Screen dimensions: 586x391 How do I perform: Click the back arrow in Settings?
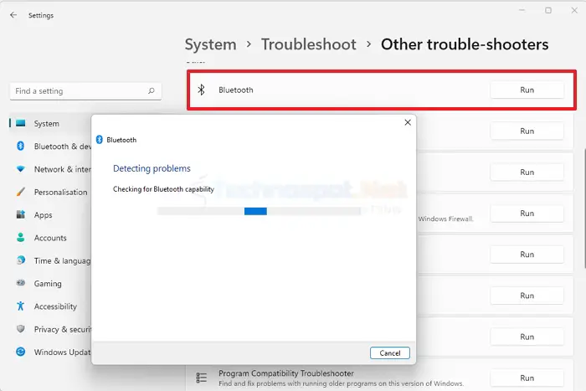13,15
